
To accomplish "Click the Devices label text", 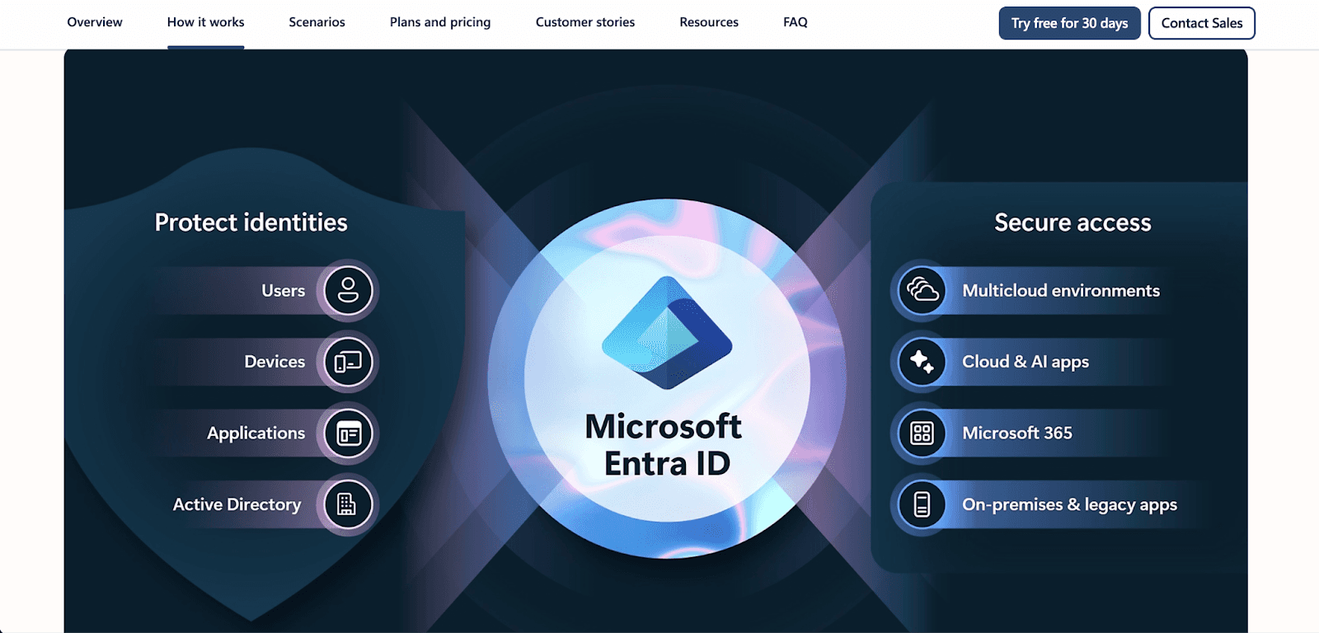I will (275, 362).
